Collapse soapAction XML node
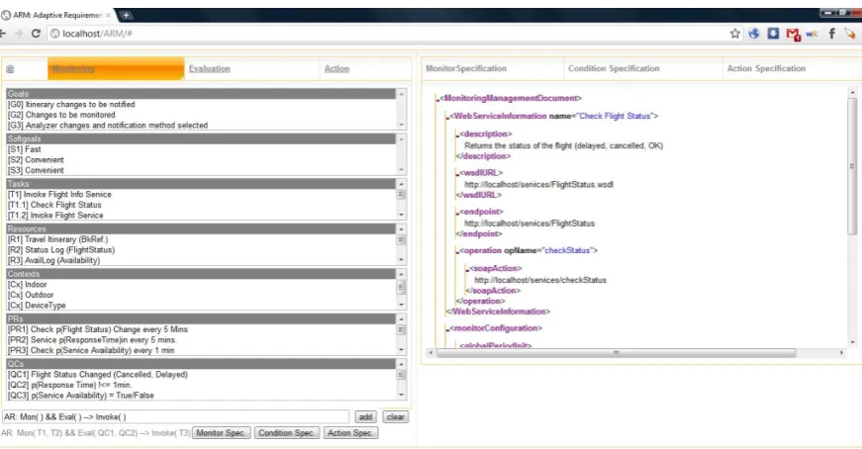Image resolution: width=862 pixels, height=449 pixels. tap(468, 269)
